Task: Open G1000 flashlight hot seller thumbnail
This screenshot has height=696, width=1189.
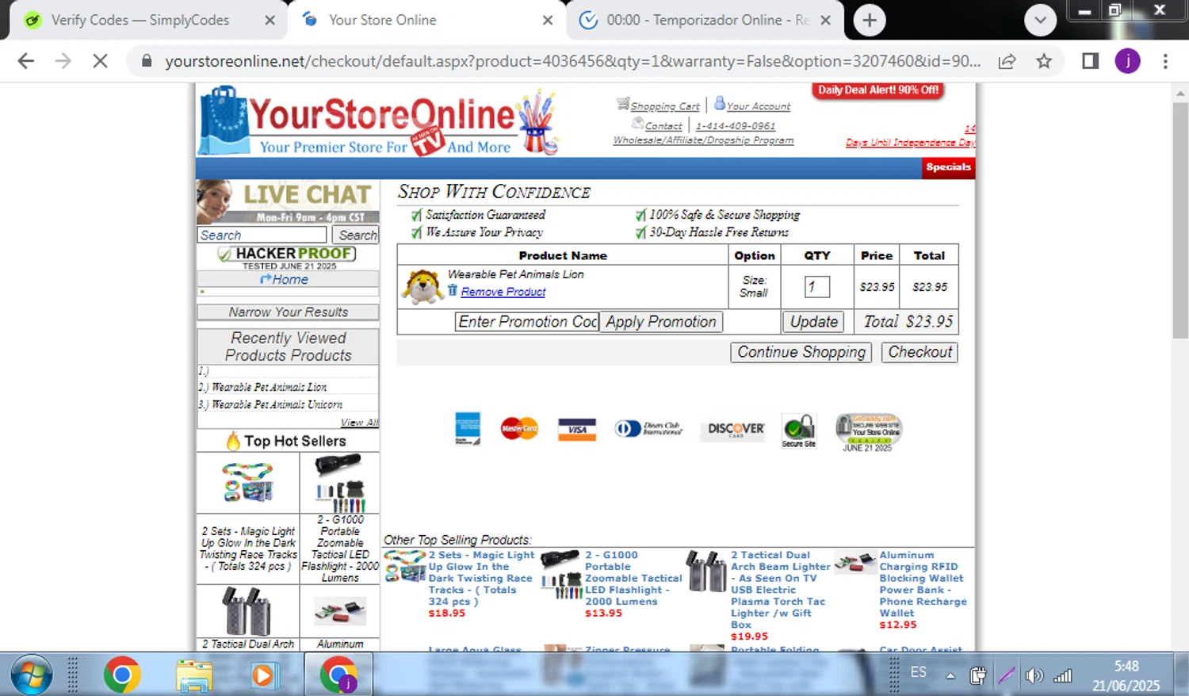Action: click(339, 484)
